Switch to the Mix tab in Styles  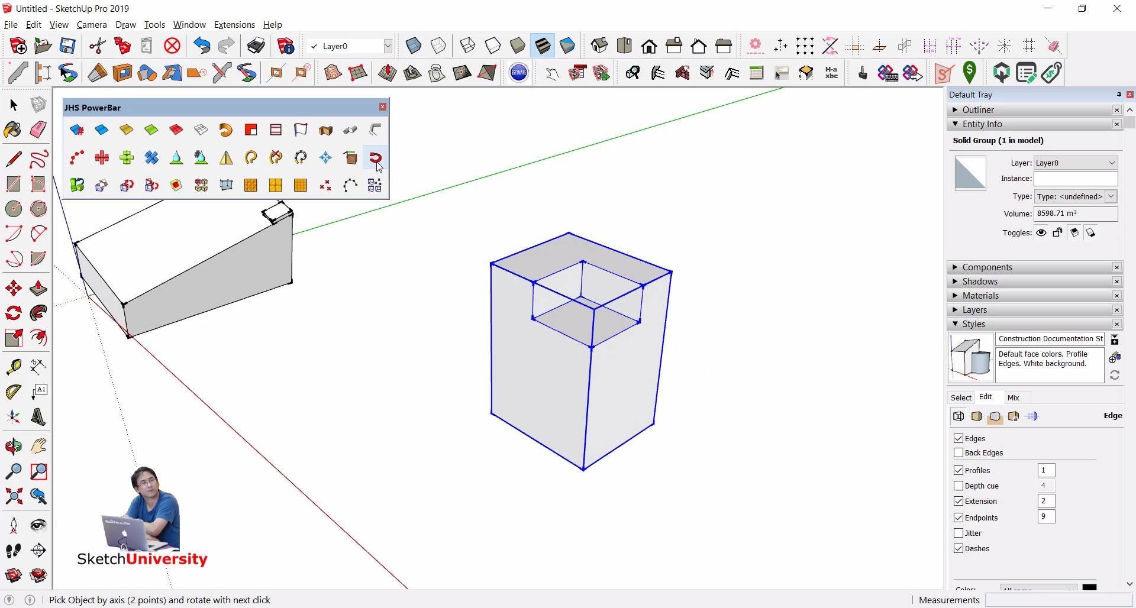click(x=1014, y=397)
